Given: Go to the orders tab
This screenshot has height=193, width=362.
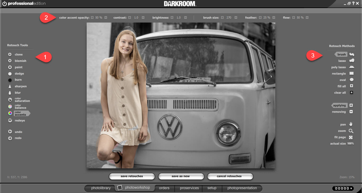Looking at the screenshot, I should pos(164,188).
